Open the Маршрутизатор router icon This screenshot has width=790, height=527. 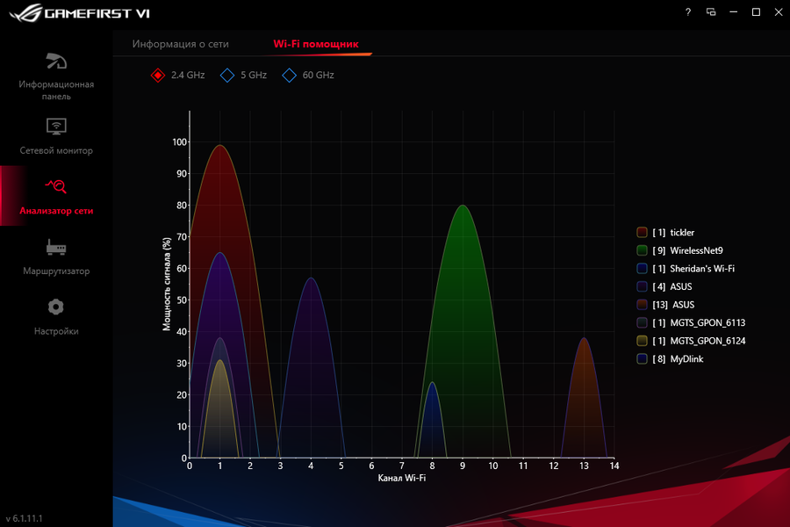56,247
